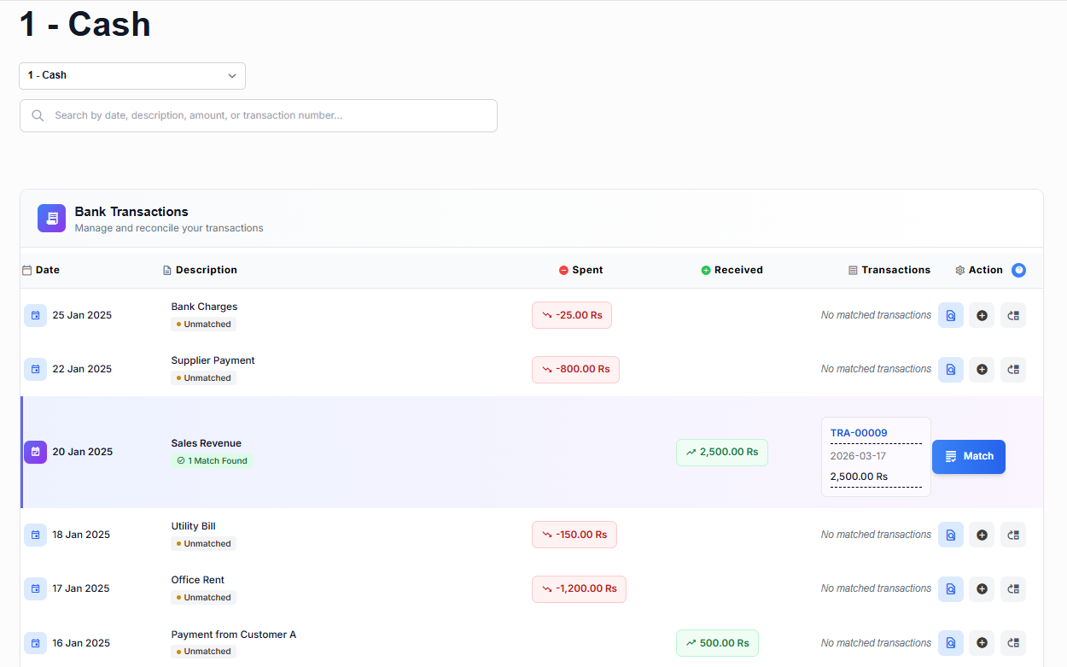Click the 1 Match Found badge
Image resolution: width=1067 pixels, height=667 pixels.
[212, 460]
